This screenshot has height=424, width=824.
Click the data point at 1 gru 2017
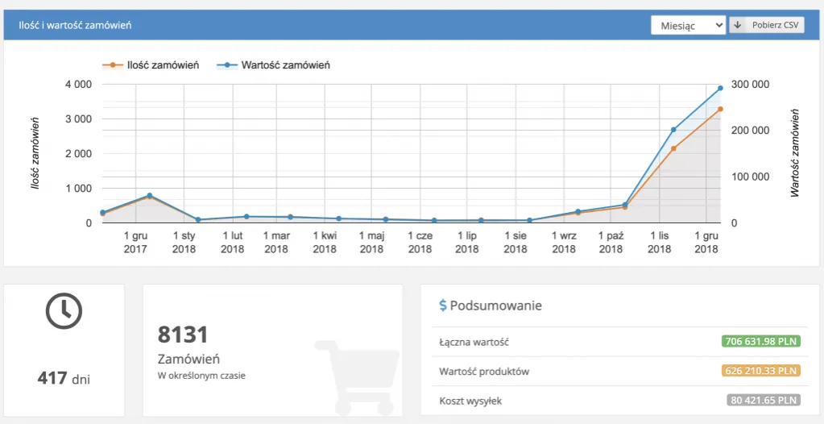(150, 195)
